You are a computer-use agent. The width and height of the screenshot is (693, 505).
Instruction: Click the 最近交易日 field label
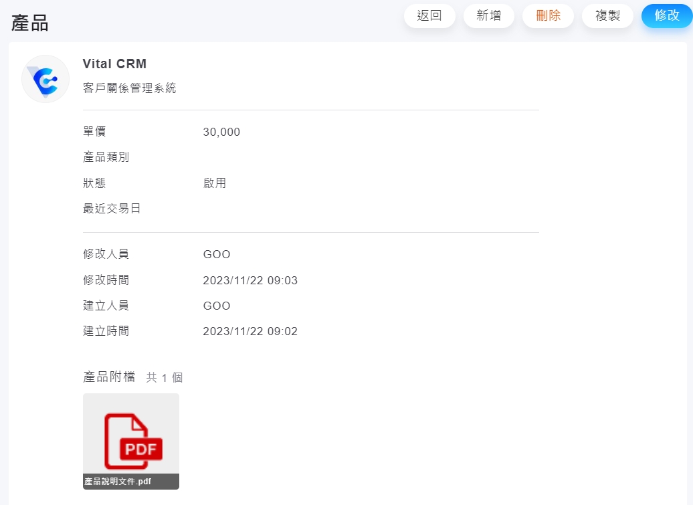111,208
